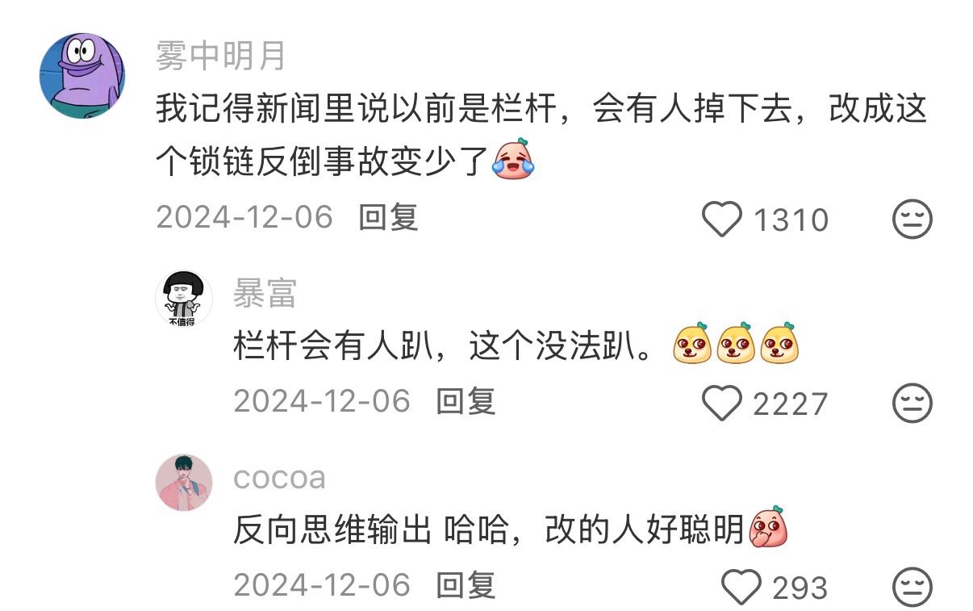Reply to 雾中明月's comment via 回复
Viewport: 973px width, 611px height.
(388, 217)
